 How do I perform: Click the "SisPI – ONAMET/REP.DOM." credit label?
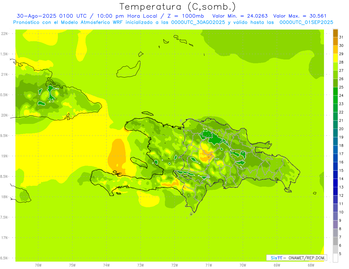[296, 258]
